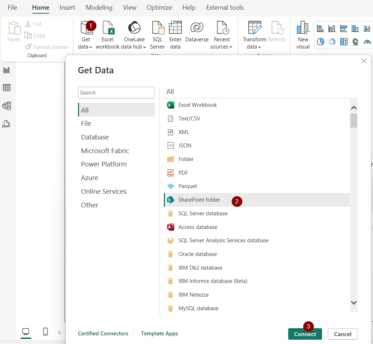The height and width of the screenshot is (344, 373).
Task: Switch to the Table data view
Action: [6, 87]
